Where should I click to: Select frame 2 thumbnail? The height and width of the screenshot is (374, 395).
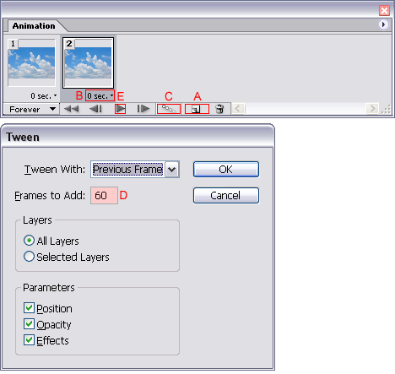click(x=88, y=62)
